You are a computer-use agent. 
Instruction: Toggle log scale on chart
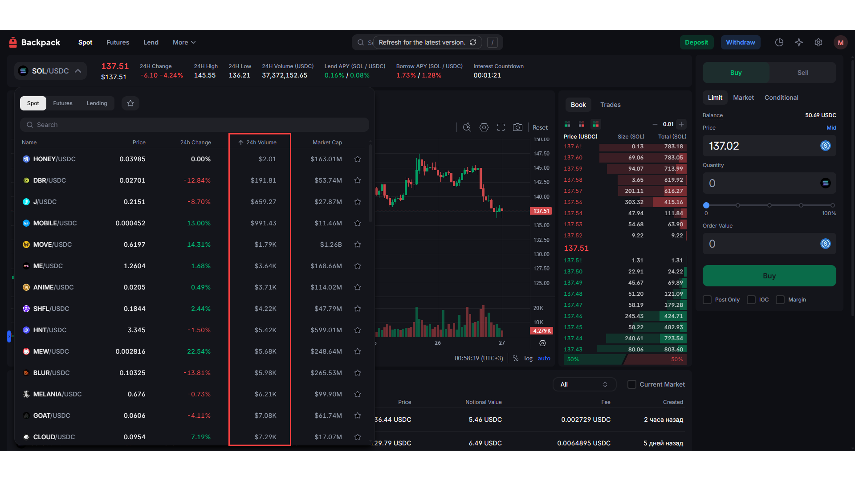pyautogui.click(x=528, y=358)
